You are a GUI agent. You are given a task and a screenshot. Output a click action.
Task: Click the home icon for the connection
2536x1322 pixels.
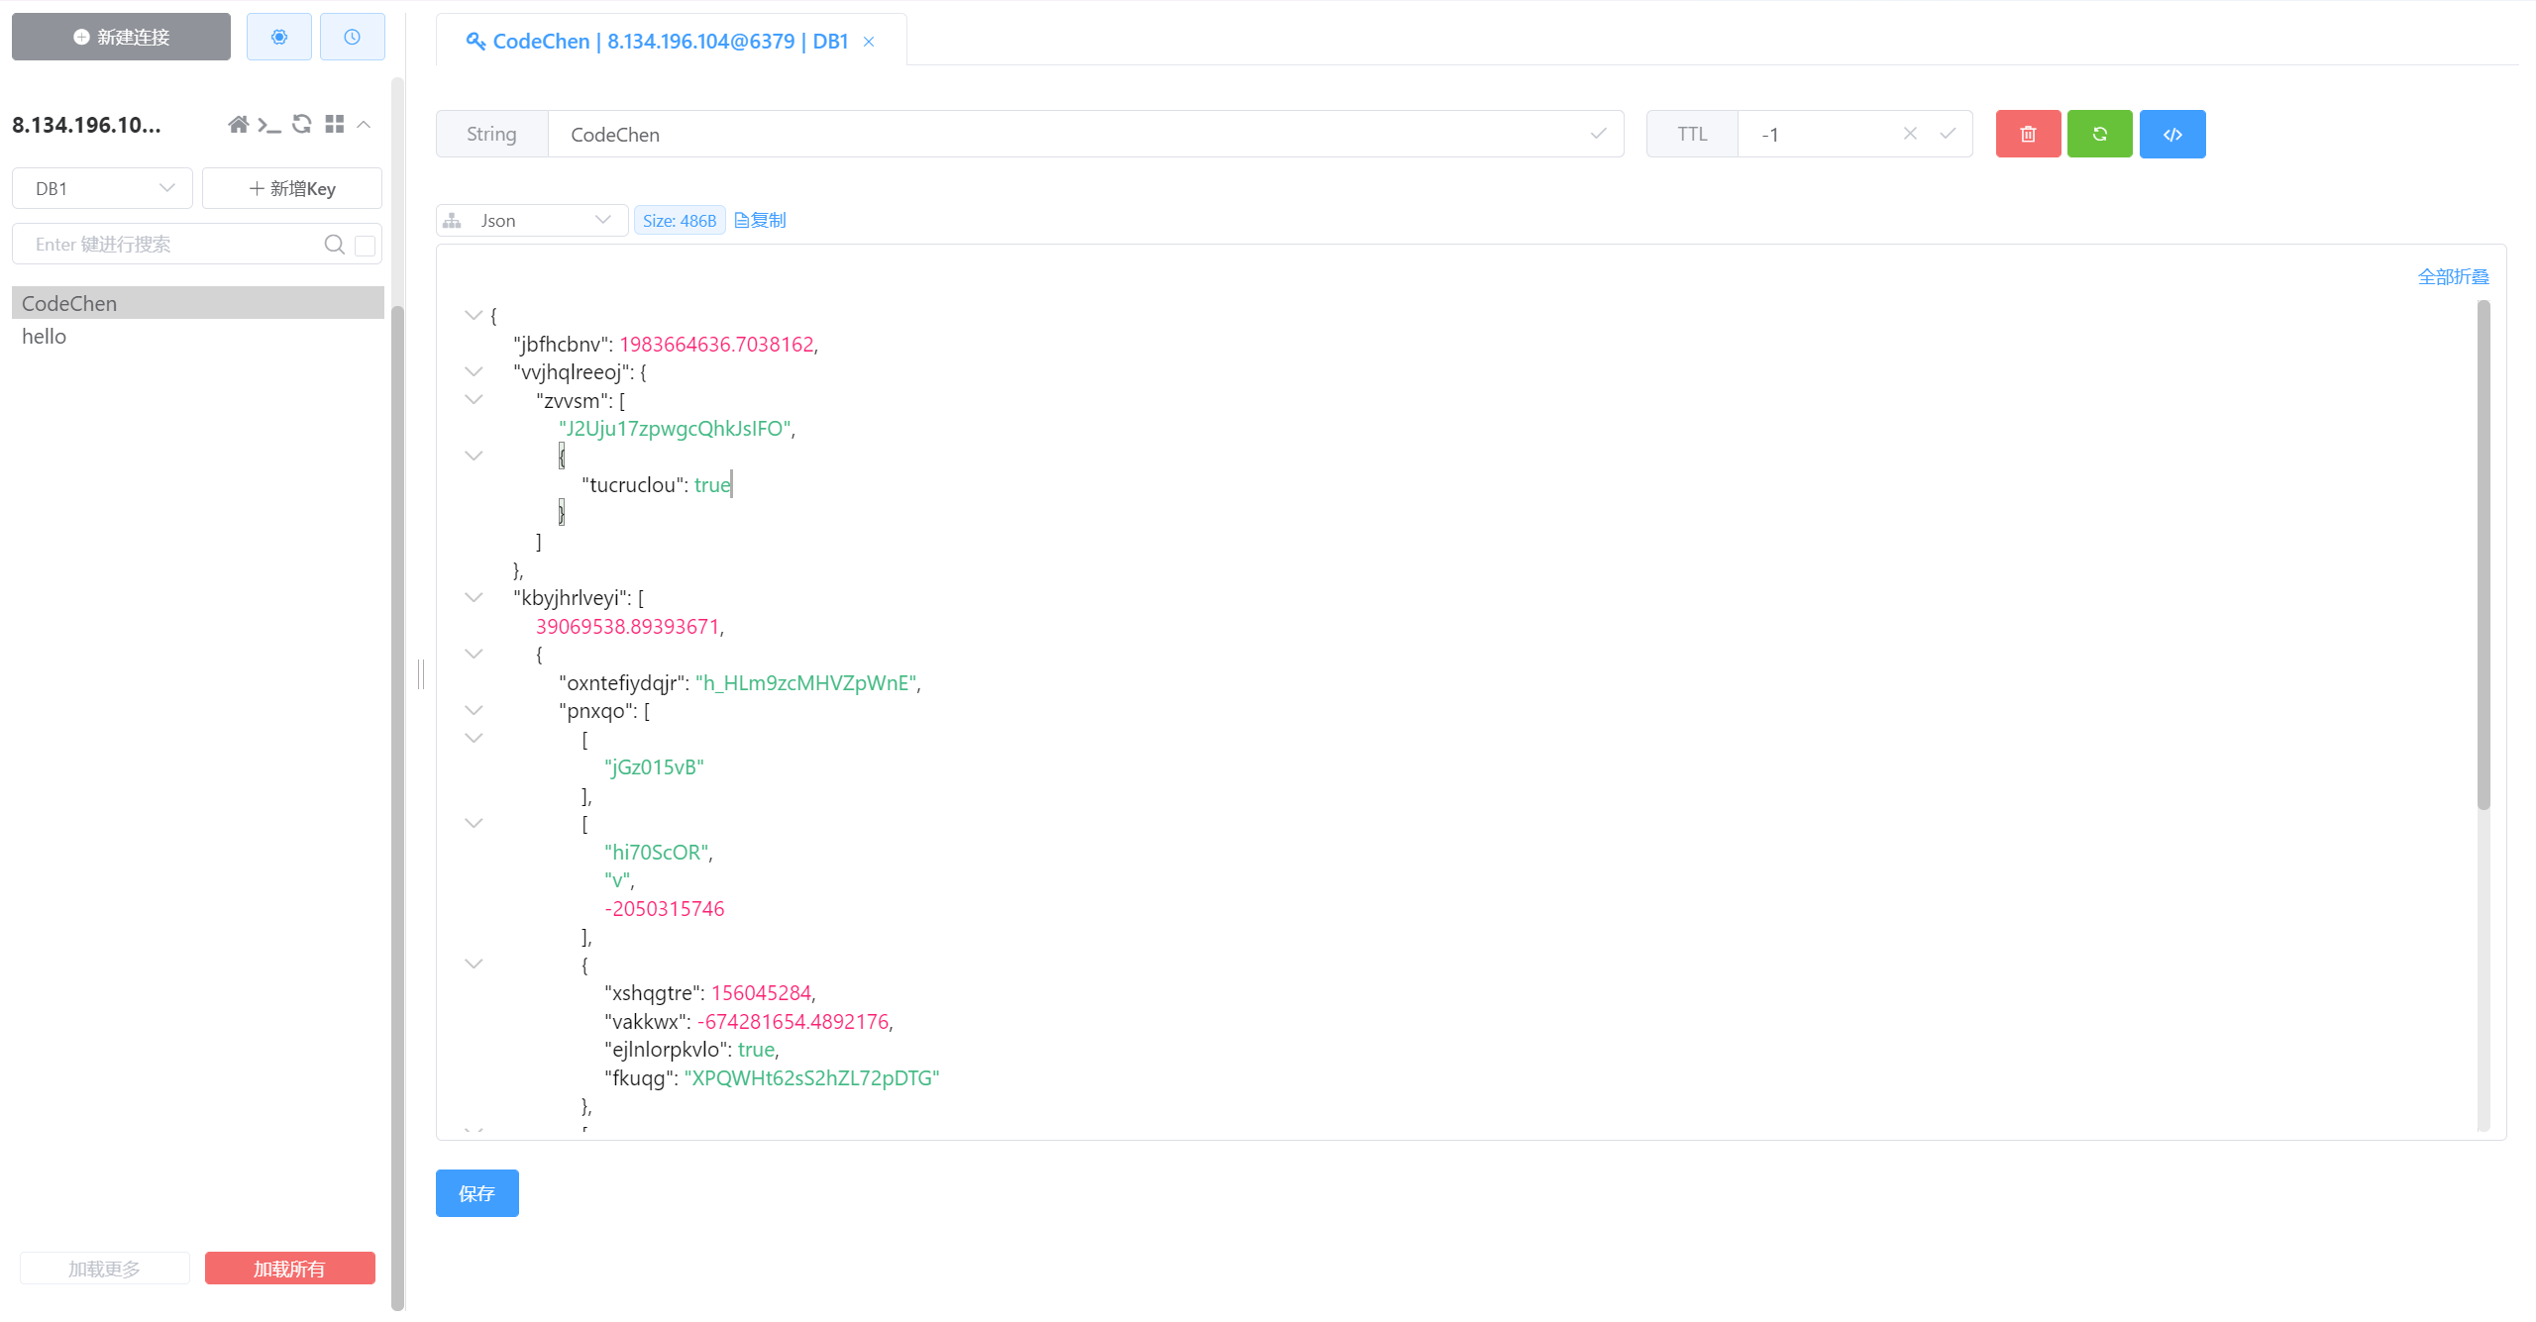pyautogui.click(x=238, y=125)
